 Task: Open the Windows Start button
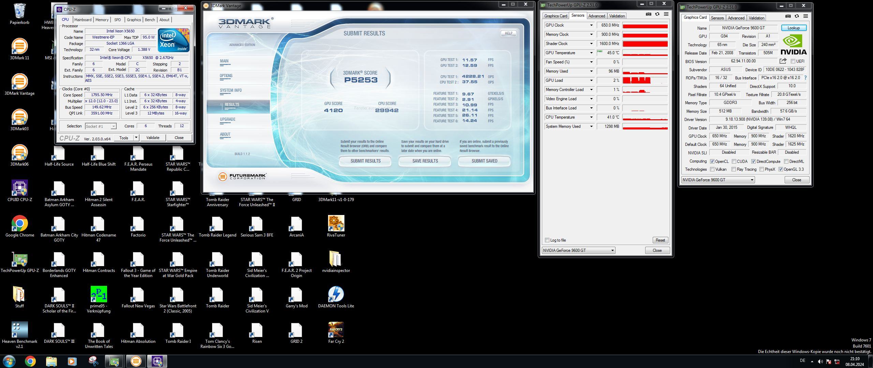tap(9, 361)
